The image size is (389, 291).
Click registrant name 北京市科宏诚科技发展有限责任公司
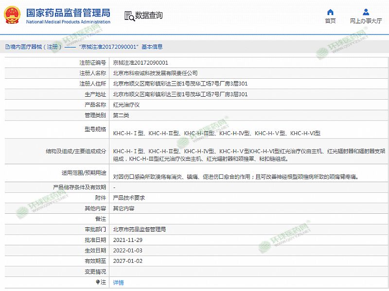155,73
